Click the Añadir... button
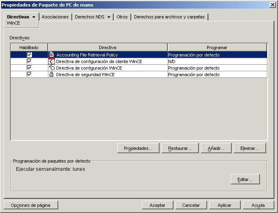278x213 pixels. pos(216,148)
